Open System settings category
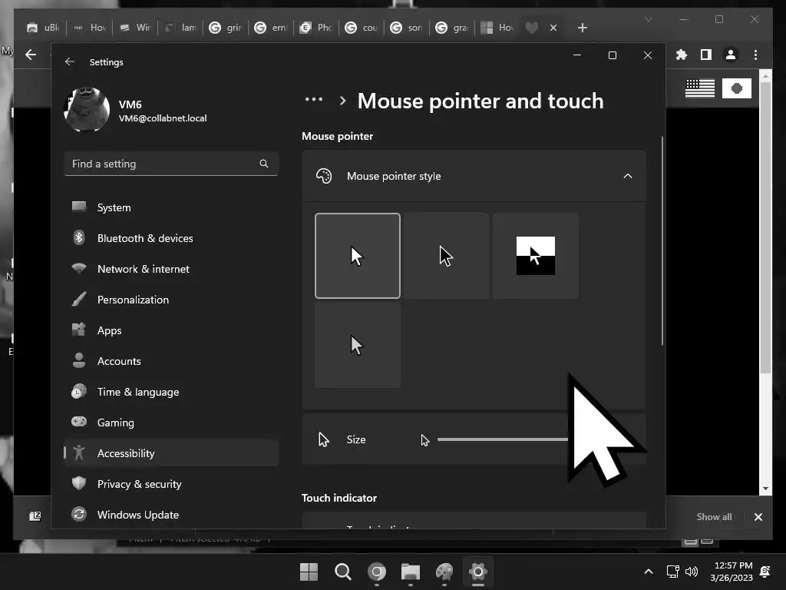786x590 pixels. 171,207
